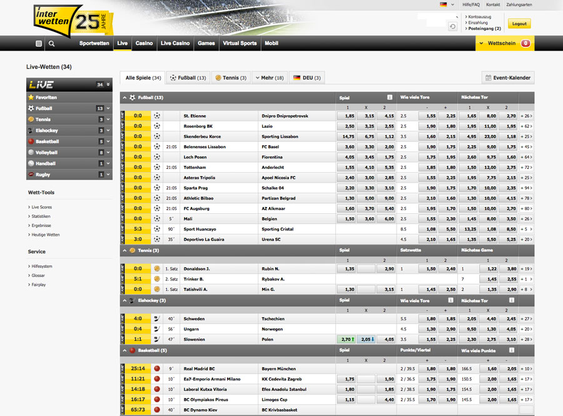Viewport: 563px width, 416px height.
Task: Click the soccer ball icon in St. Etienne row
Action: (157, 116)
